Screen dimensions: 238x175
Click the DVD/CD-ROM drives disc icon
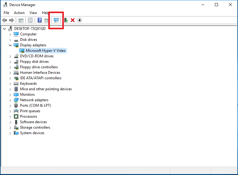coord(16,56)
